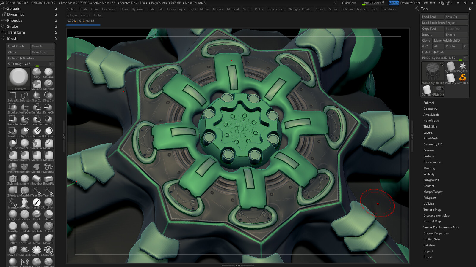This screenshot has width=476, height=267.
Task: Click Load Tools From Project
Action: point(444,23)
